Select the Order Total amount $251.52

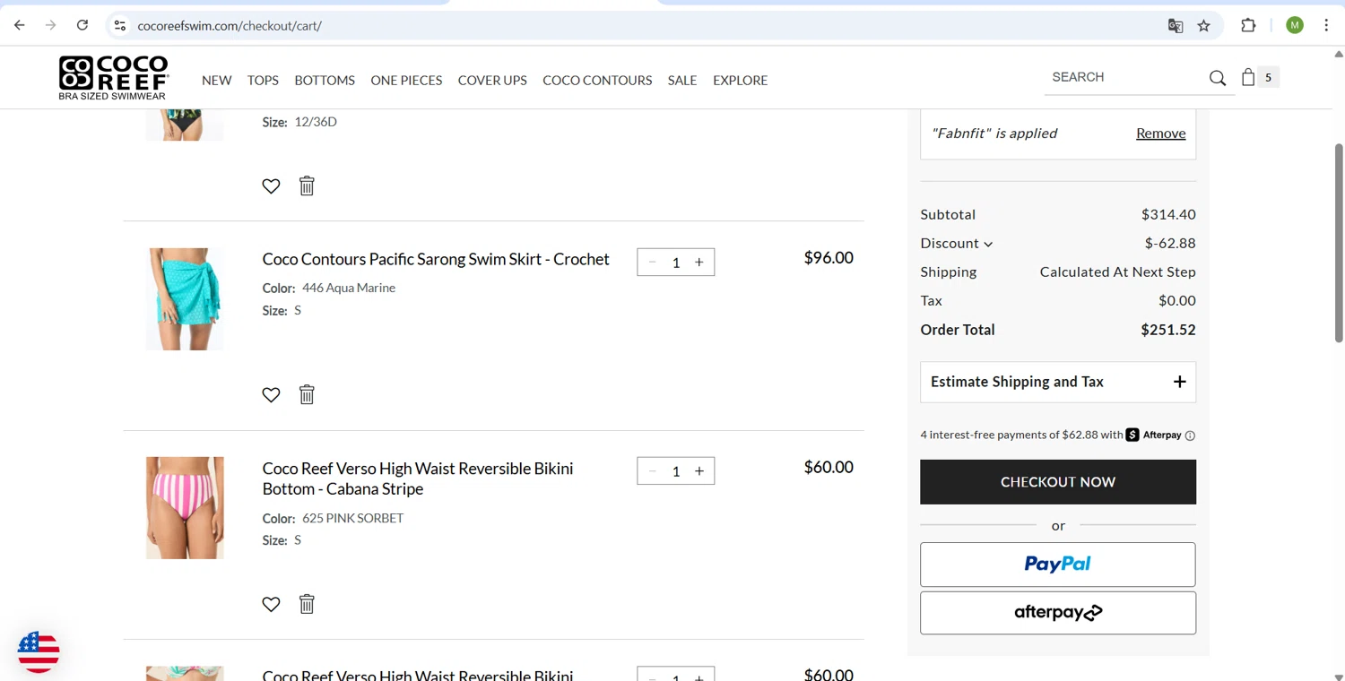[x=1168, y=330]
